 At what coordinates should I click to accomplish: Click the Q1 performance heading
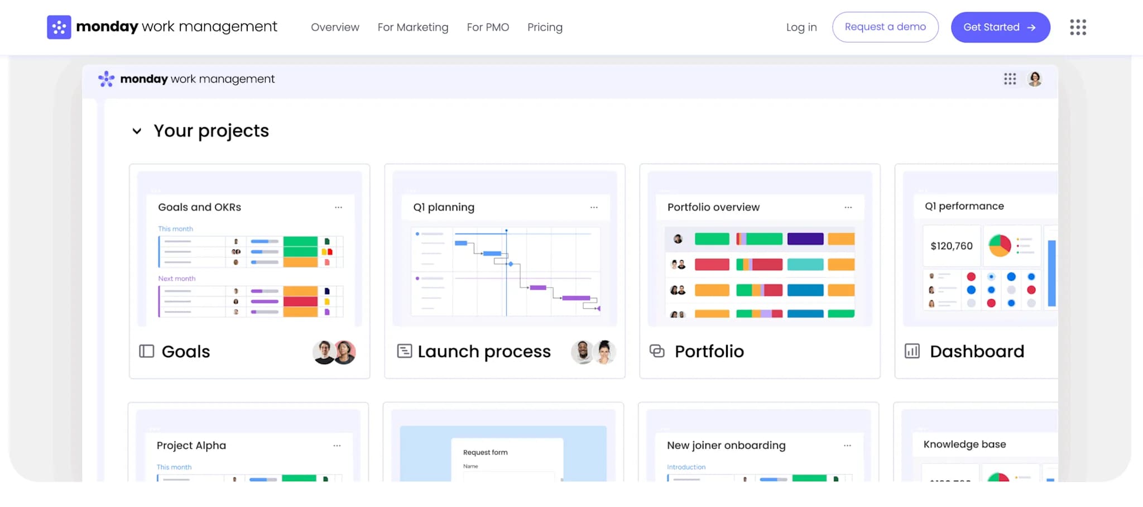tap(964, 206)
